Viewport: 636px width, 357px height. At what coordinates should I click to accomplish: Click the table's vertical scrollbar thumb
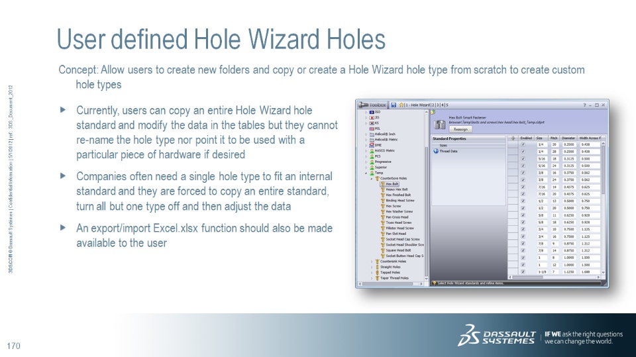click(x=604, y=170)
